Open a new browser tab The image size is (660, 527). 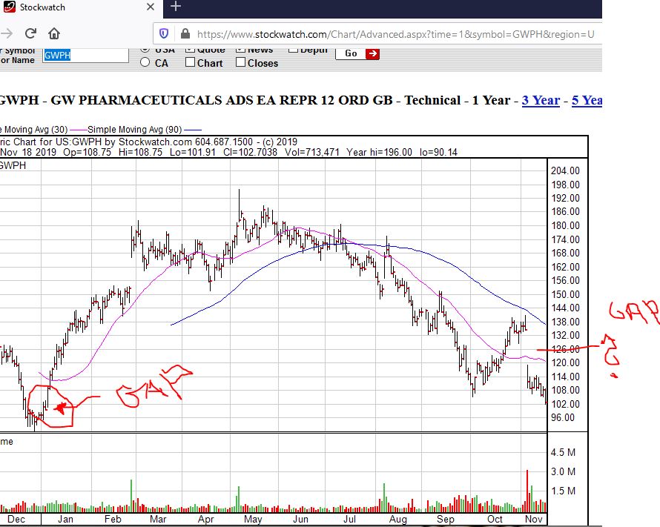pos(175,7)
